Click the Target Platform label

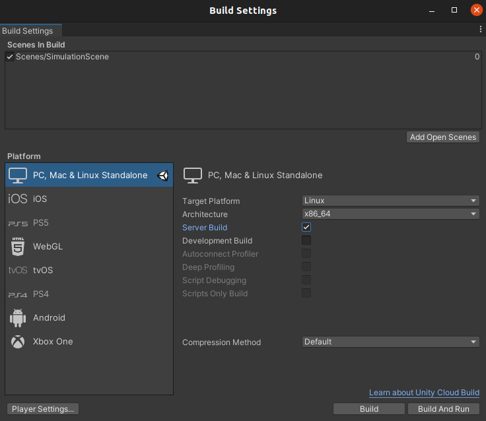pos(211,201)
